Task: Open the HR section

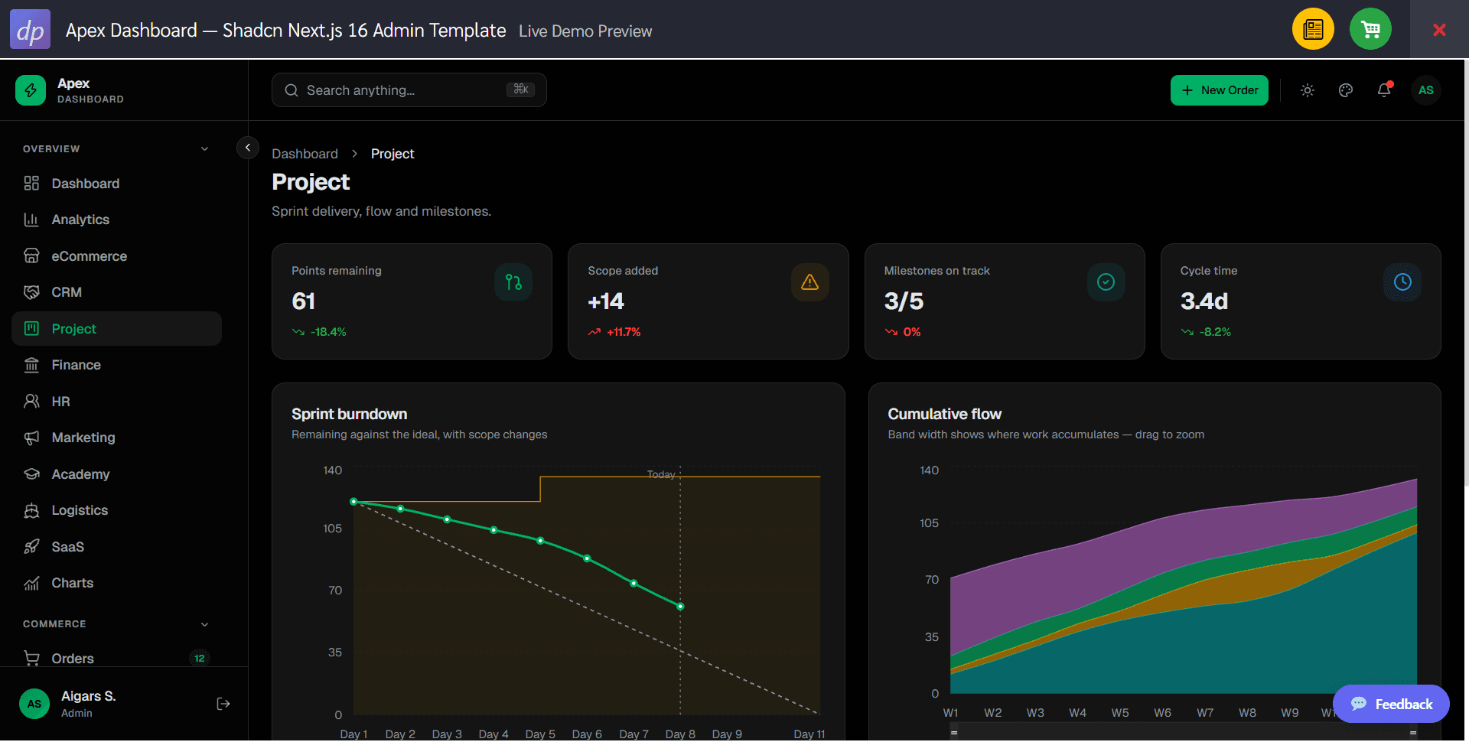Action: [x=116, y=402]
